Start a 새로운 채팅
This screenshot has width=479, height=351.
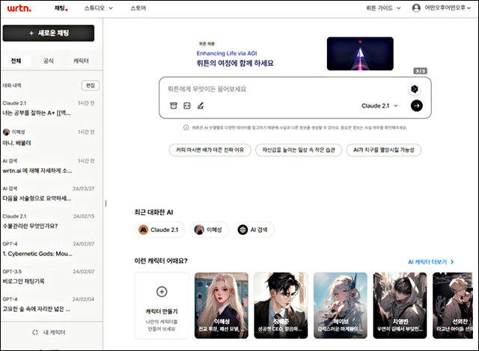click(49, 33)
